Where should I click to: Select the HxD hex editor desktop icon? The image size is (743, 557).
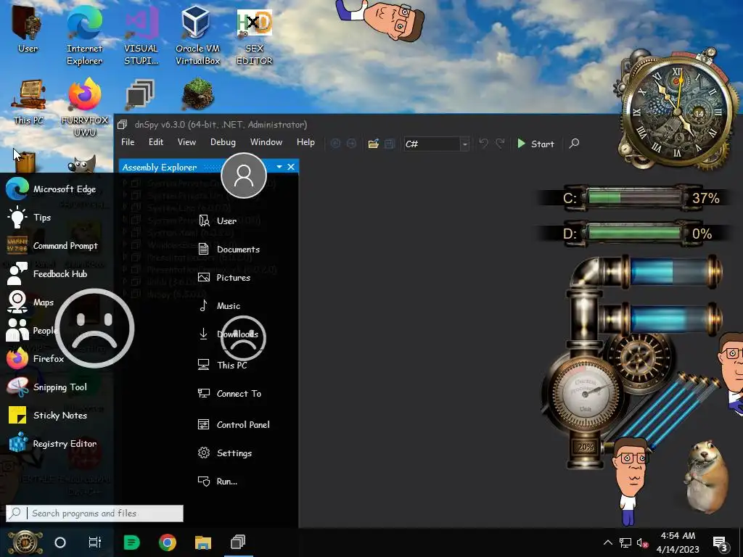tap(255, 36)
